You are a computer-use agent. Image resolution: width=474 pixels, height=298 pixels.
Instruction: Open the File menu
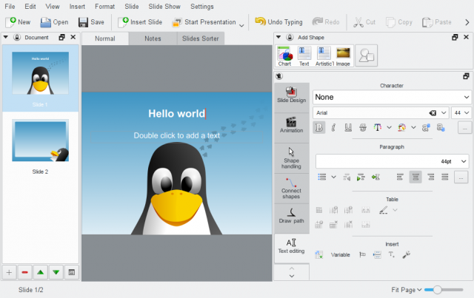point(10,7)
